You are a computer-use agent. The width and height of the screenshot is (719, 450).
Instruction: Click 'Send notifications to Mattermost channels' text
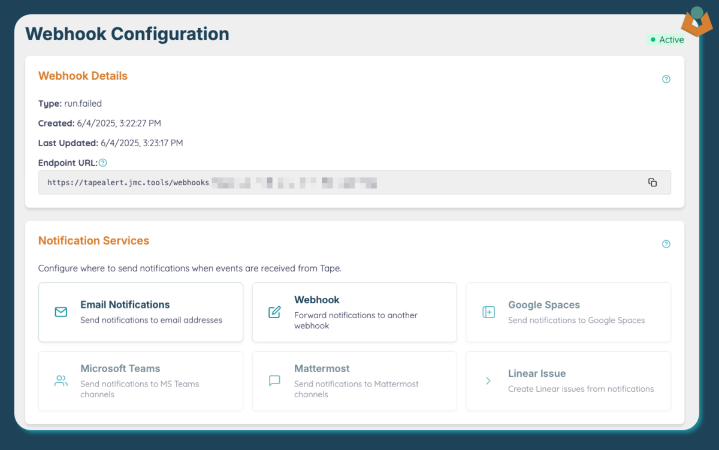pyautogui.click(x=357, y=389)
